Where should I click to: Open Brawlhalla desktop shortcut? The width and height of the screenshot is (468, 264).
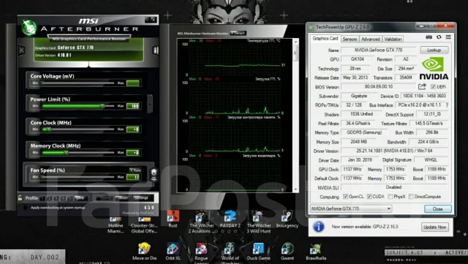tap(316, 252)
